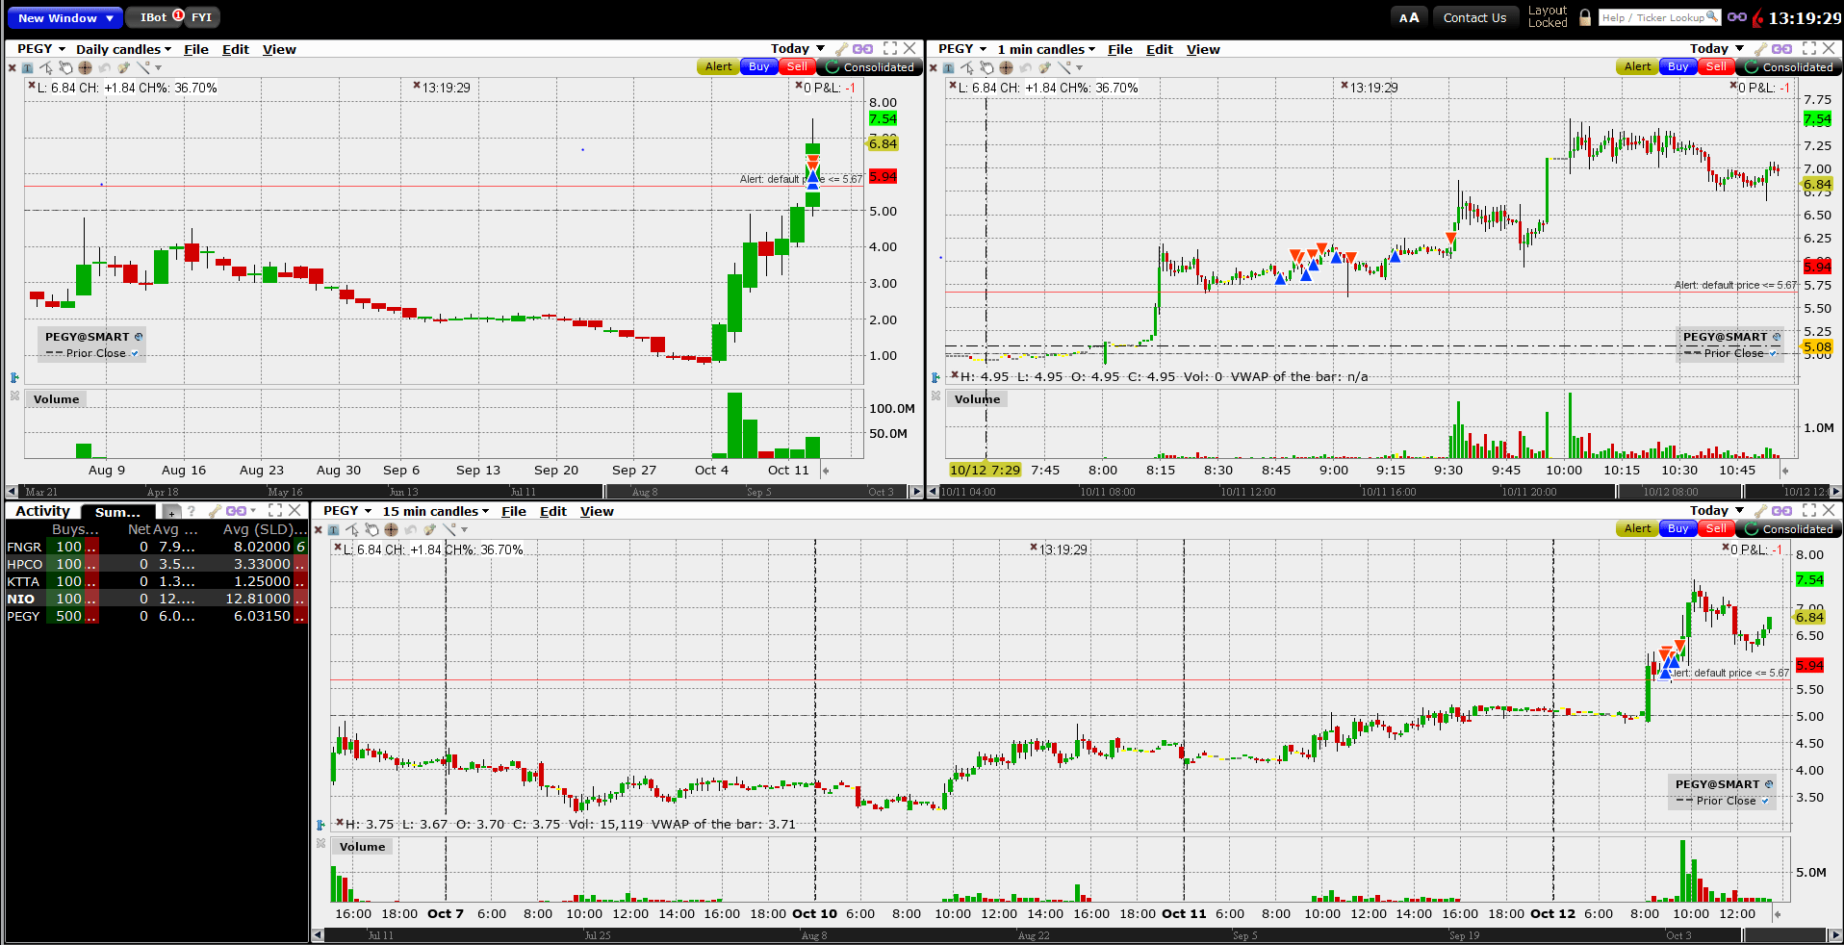
Task: Open the PEGY ticker dropdown in daily chart
Action: [41, 49]
